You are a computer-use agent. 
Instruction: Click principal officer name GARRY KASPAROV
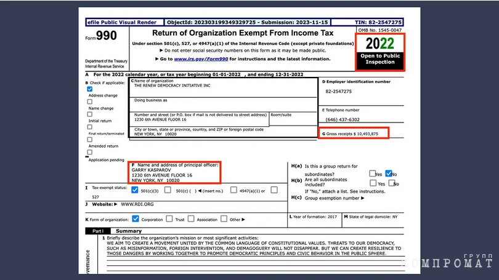pyautogui.click(x=151, y=170)
